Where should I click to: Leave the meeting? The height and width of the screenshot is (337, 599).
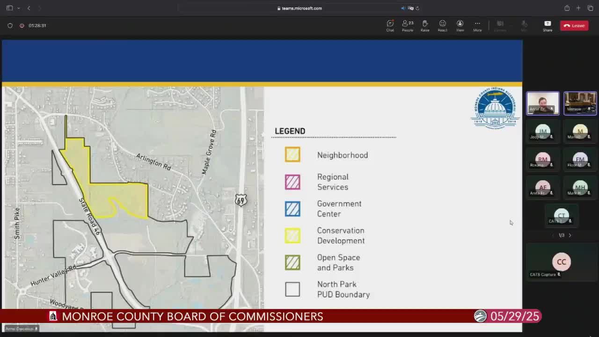coord(574,26)
